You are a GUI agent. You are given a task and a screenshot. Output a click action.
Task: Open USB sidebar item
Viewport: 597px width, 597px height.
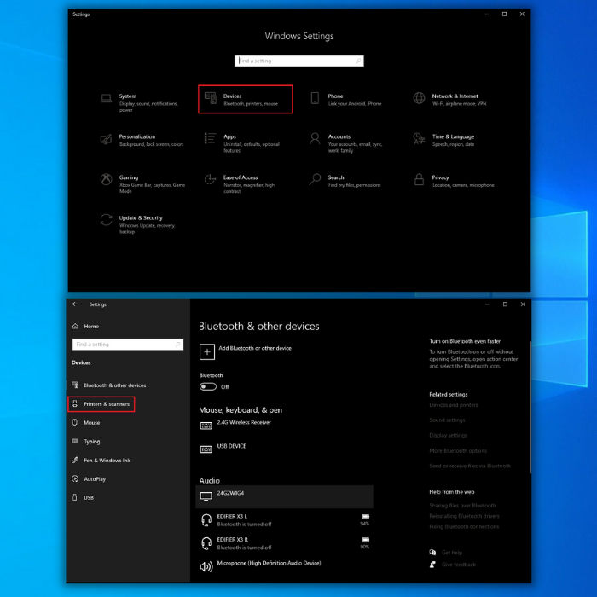point(128,497)
